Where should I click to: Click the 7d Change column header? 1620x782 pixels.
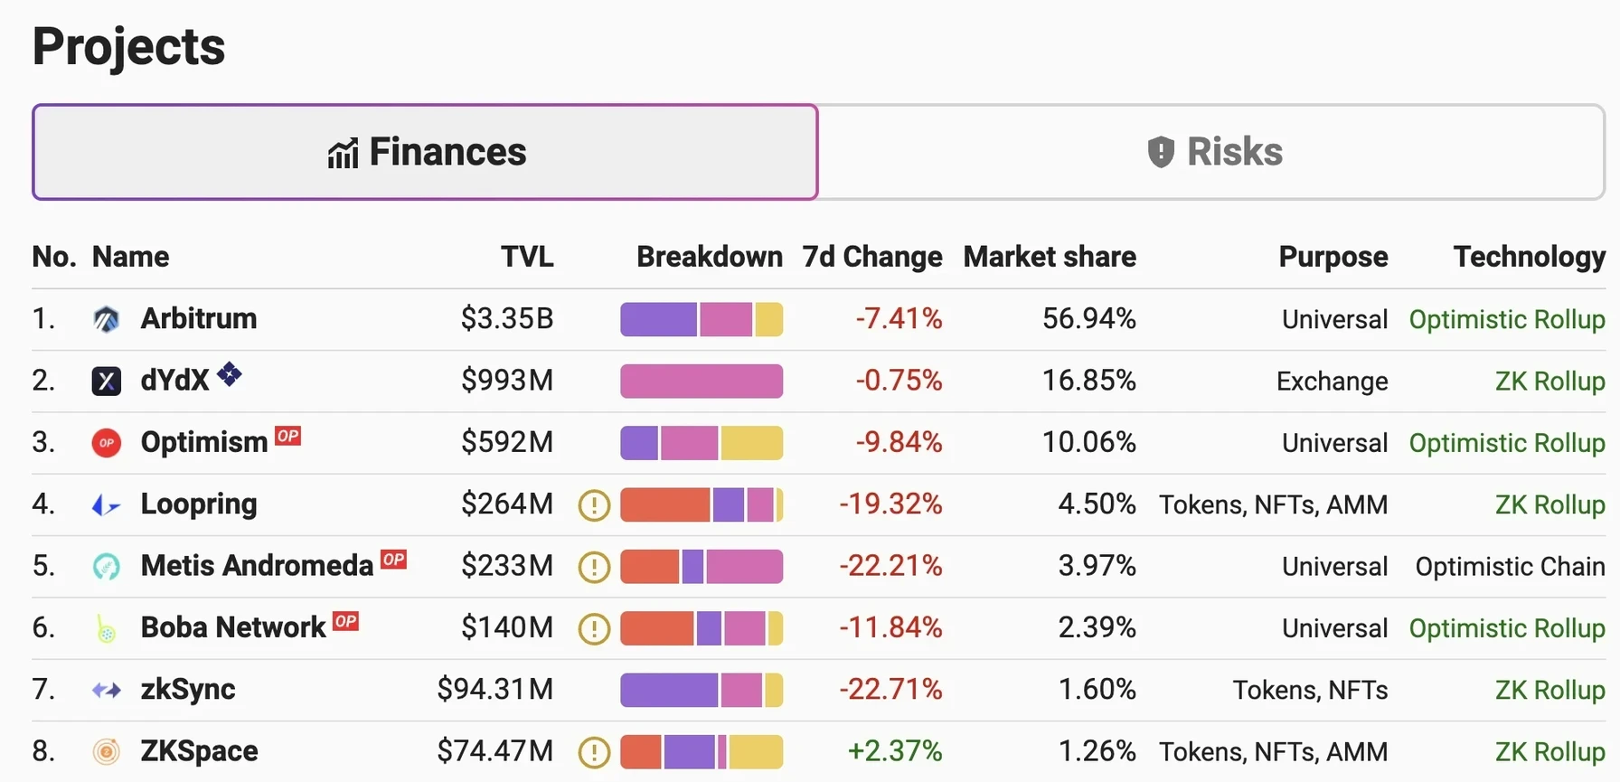pos(872,257)
